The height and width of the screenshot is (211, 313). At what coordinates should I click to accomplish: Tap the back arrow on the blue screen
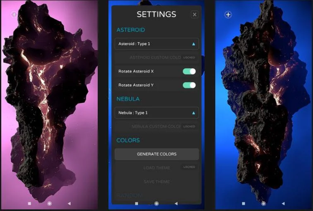283,204
